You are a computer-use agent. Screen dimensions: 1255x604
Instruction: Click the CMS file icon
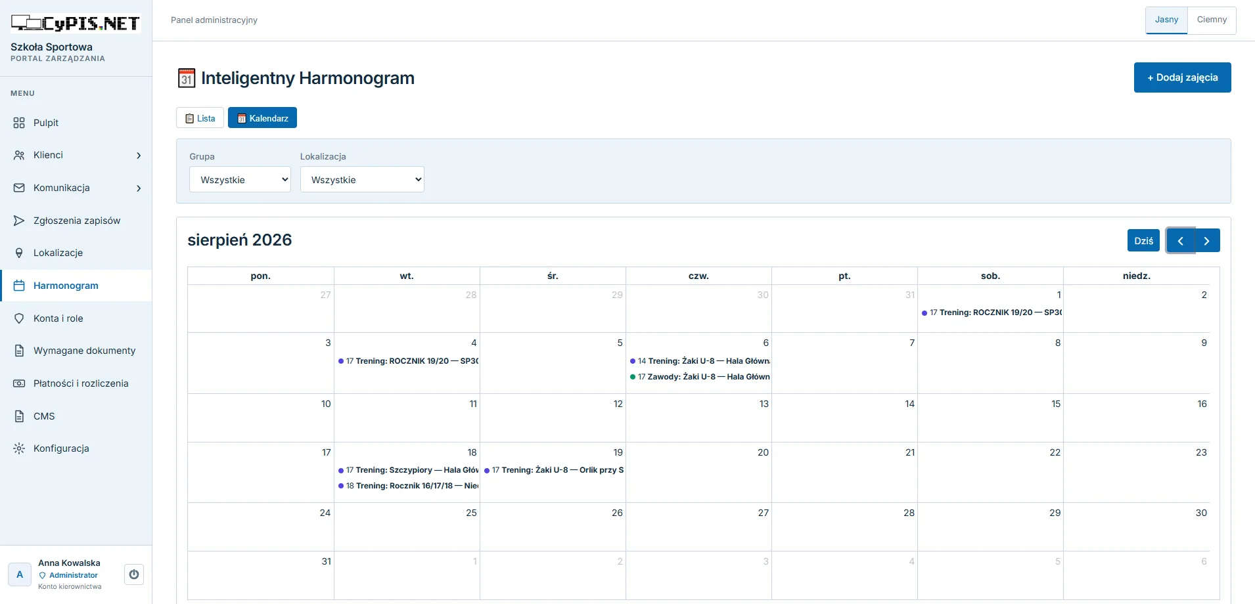[19, 416]
